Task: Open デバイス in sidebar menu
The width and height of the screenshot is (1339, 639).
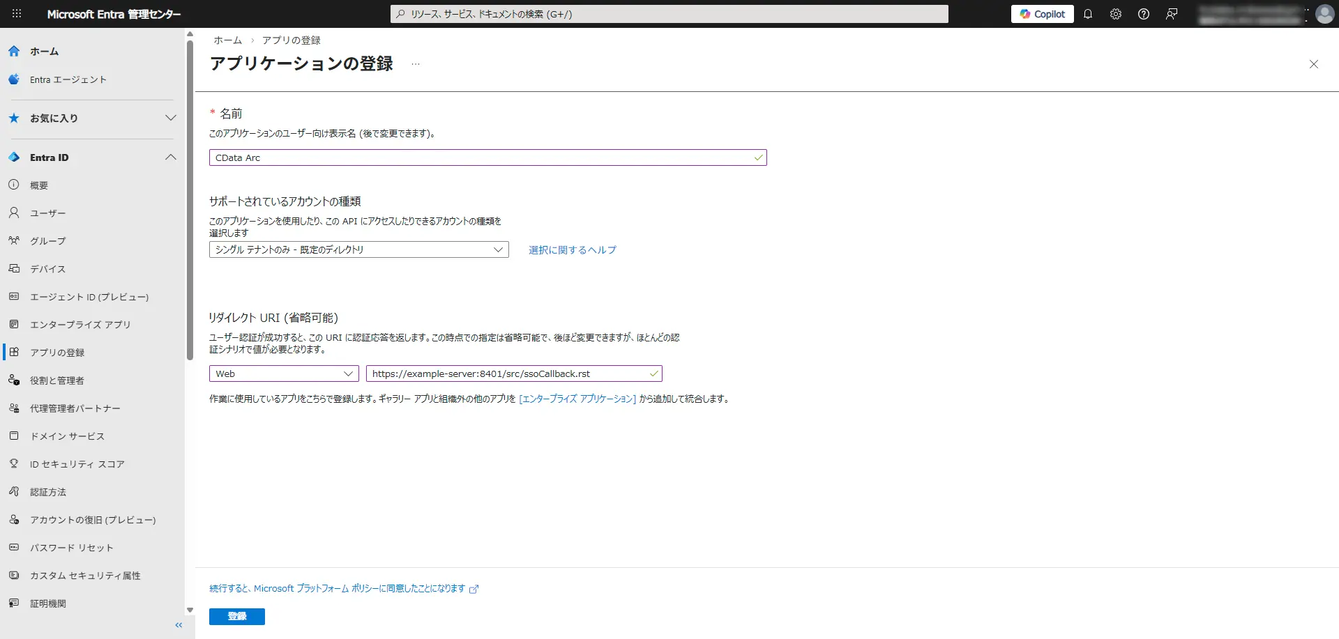Action: [x=48, y=269]
